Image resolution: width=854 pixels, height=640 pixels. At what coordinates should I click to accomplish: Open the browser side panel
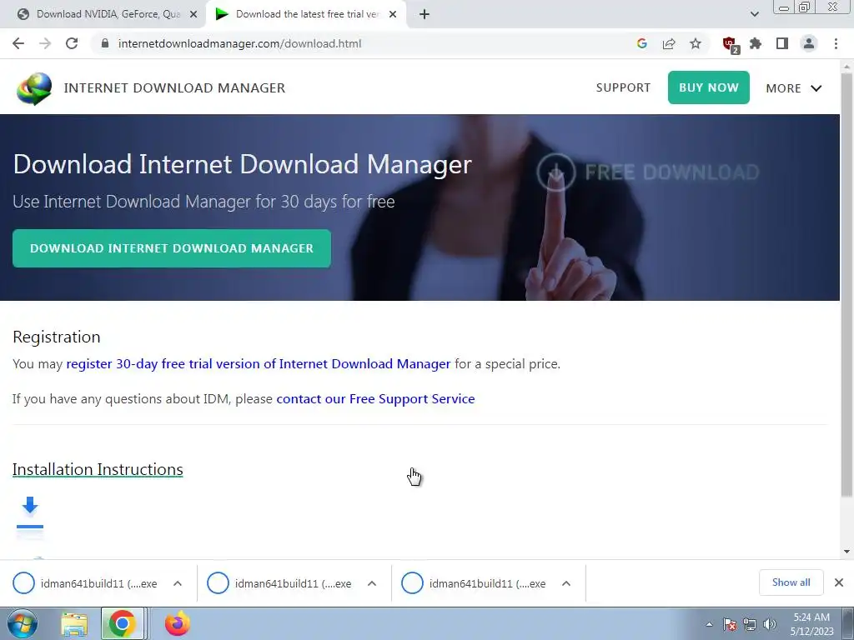782,43
